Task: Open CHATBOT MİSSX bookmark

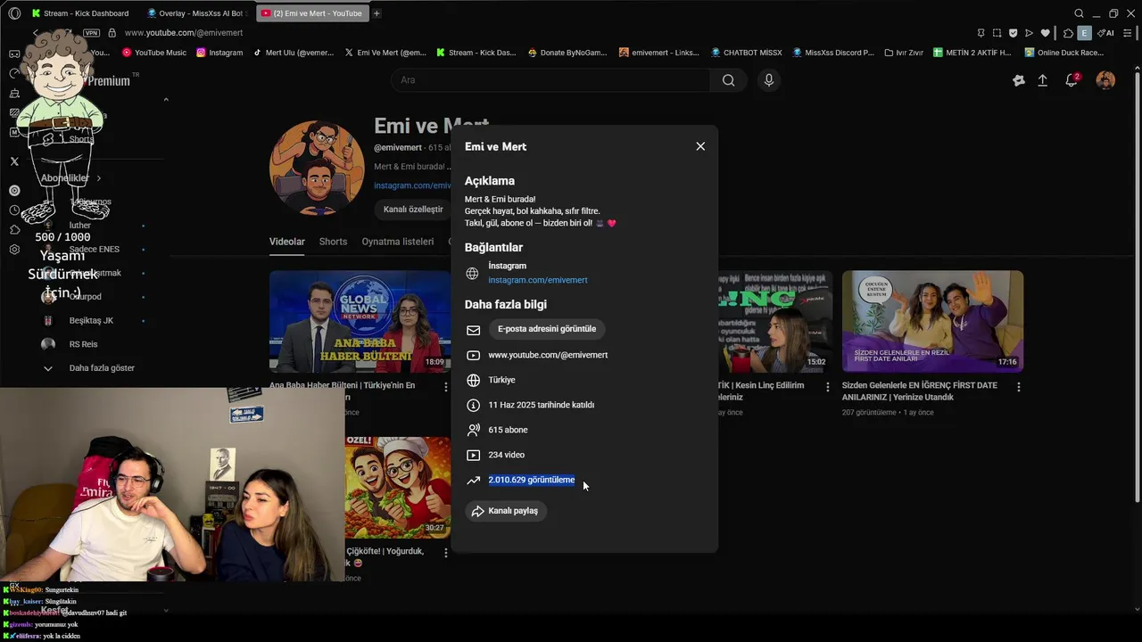Action: (746, 53)
